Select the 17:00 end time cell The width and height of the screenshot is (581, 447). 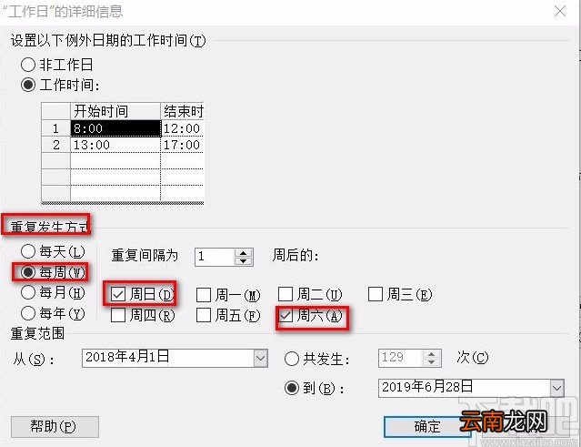click(x=183, y=145)
